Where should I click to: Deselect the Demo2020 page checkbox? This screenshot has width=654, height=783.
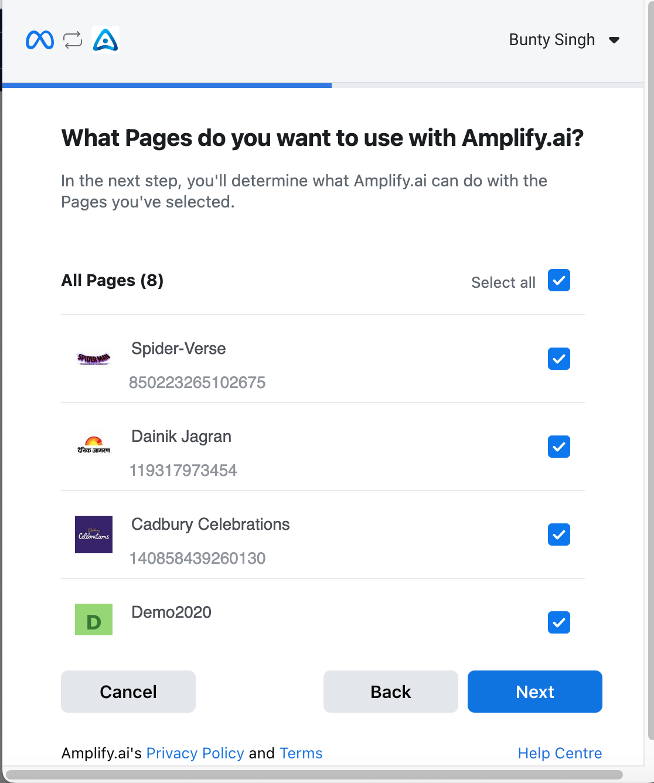(x=559, y=622)
